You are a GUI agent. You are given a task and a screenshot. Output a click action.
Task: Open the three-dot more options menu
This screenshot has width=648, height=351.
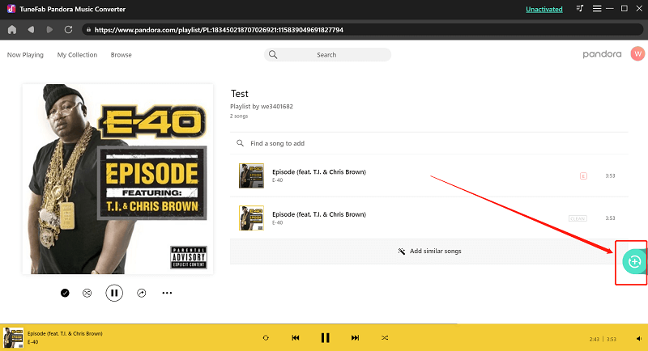167,293
